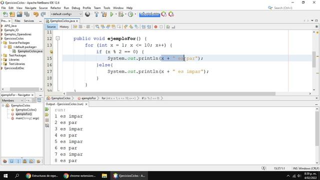320x180 pixels.
Task: Click the Debug Project toolbar icon
Action: 121,14
